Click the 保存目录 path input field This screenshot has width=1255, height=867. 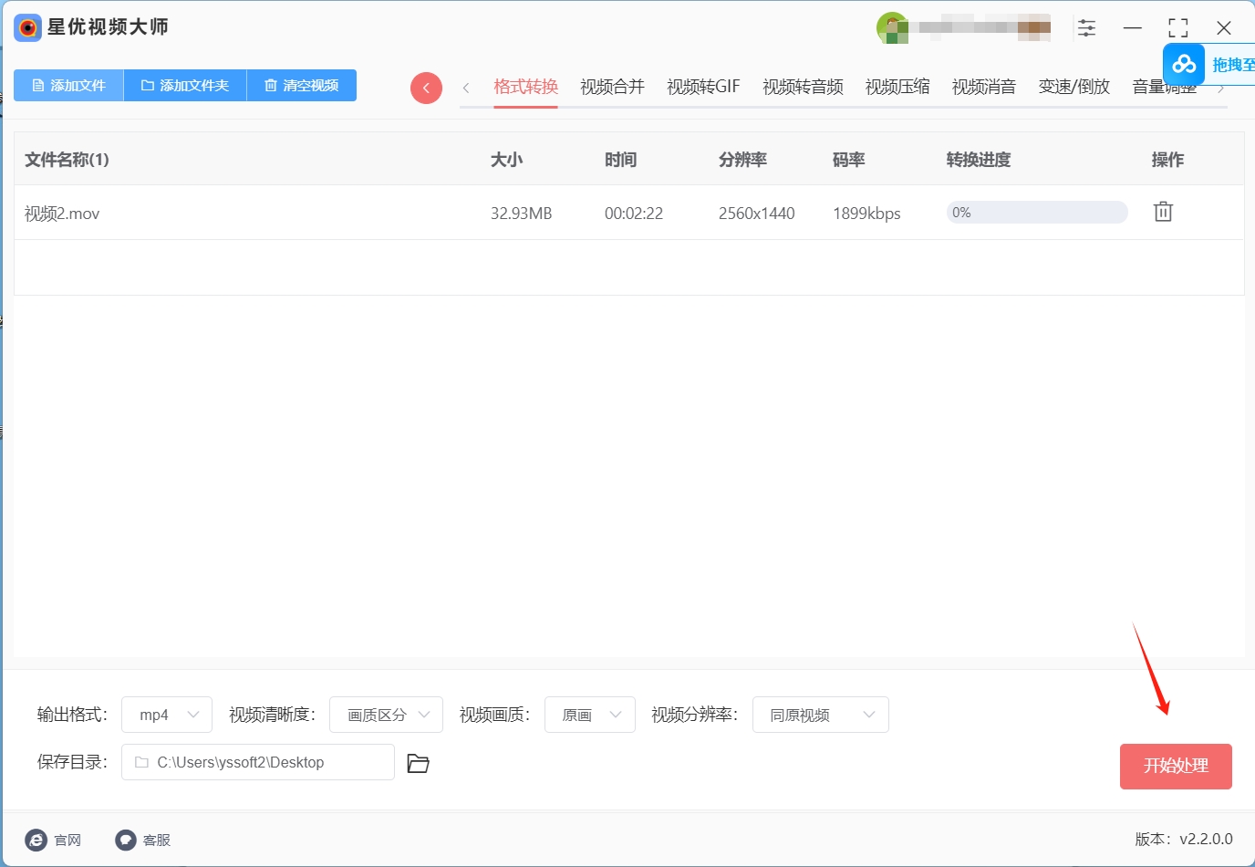point(258,762)
